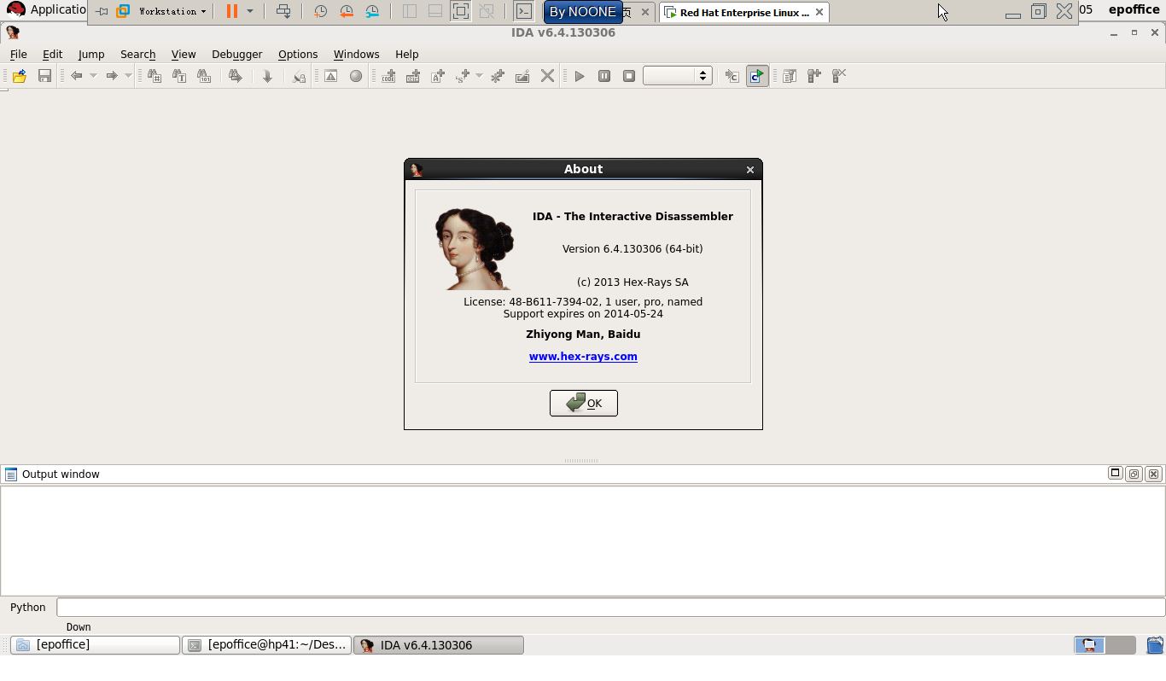Click the Python interpreter label button
The image size is (1166, 681).
[28, 608]
